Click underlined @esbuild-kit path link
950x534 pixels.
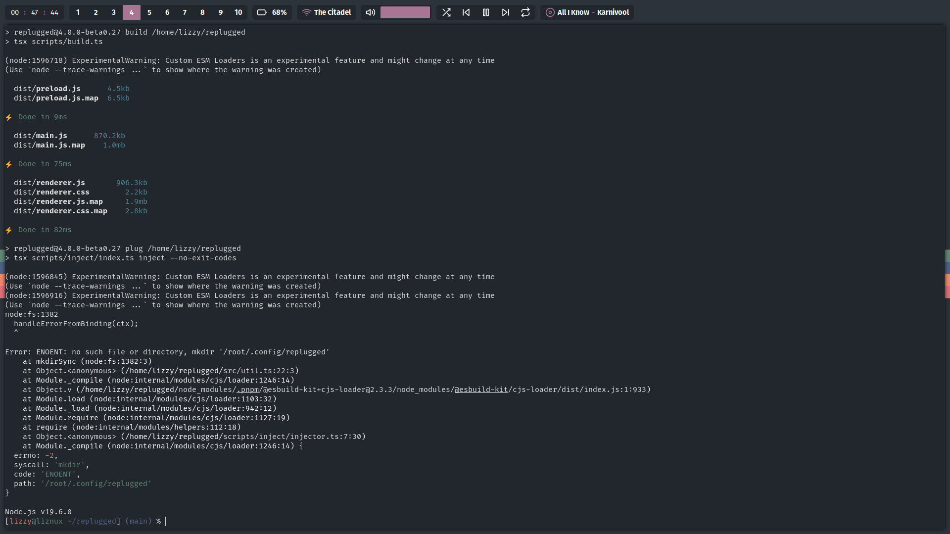coord(481,390)
